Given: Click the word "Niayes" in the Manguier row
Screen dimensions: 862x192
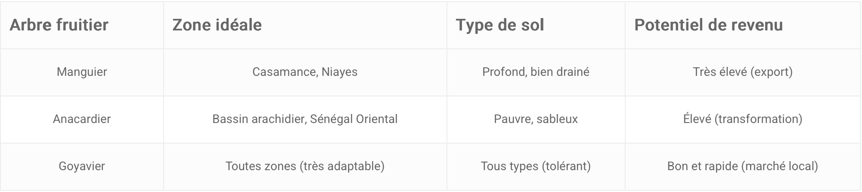Looking at the screenshot, I should [x=339, y=72].
